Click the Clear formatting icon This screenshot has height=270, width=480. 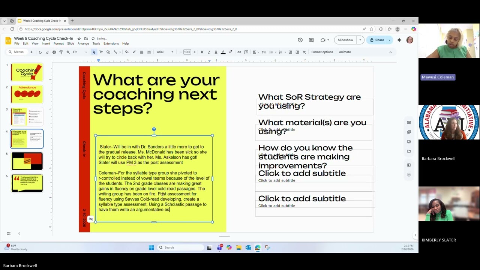click(304, 52)
